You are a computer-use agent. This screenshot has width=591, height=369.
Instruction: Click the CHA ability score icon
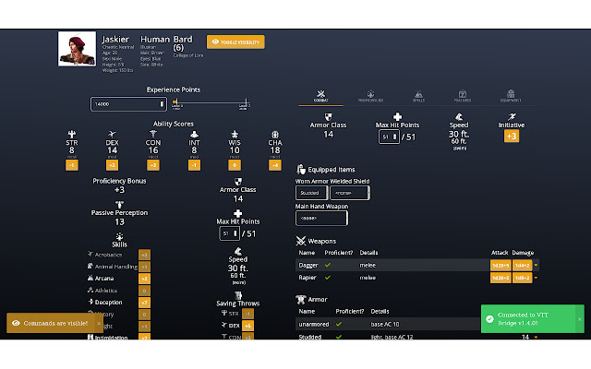point(275,135)
